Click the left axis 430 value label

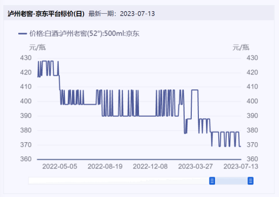tap(26, 58)
